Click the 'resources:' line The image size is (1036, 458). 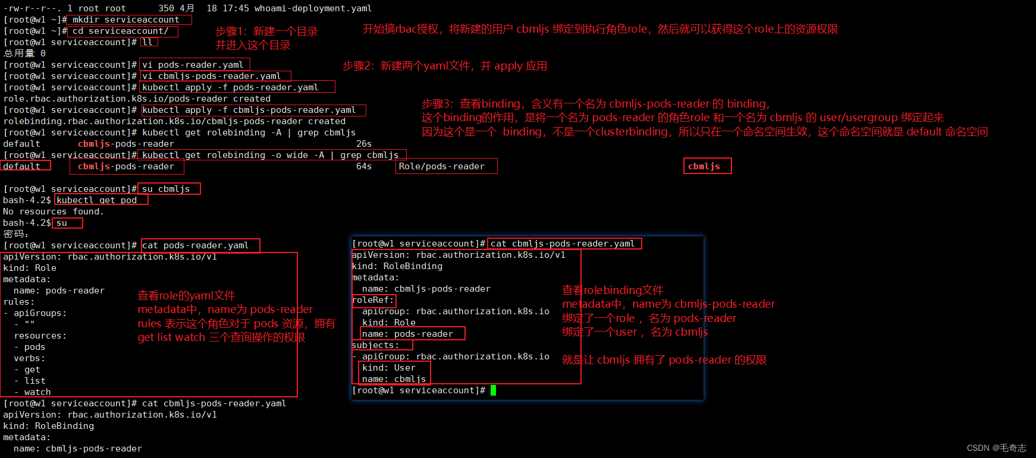[x=40, y=336]
